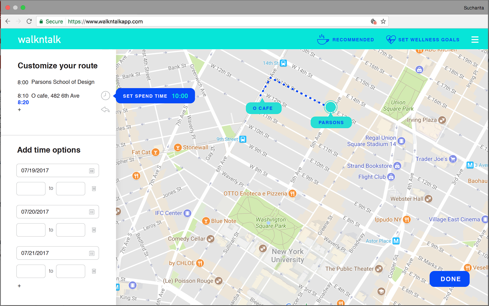Click the Strand Bookstore shopping pin
This screenshot has width=489, height=306.
397,166
